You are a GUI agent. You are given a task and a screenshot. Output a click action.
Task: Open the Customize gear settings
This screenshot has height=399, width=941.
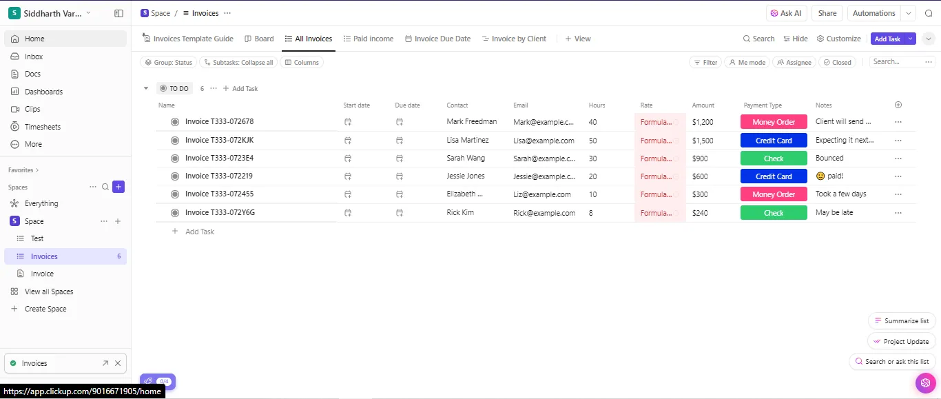point(838,39)
